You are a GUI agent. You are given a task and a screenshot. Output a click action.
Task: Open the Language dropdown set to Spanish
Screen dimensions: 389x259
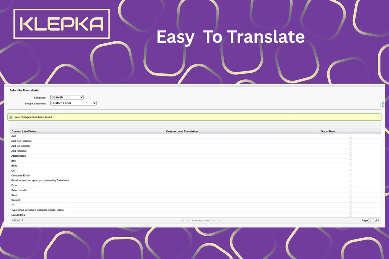67,97
